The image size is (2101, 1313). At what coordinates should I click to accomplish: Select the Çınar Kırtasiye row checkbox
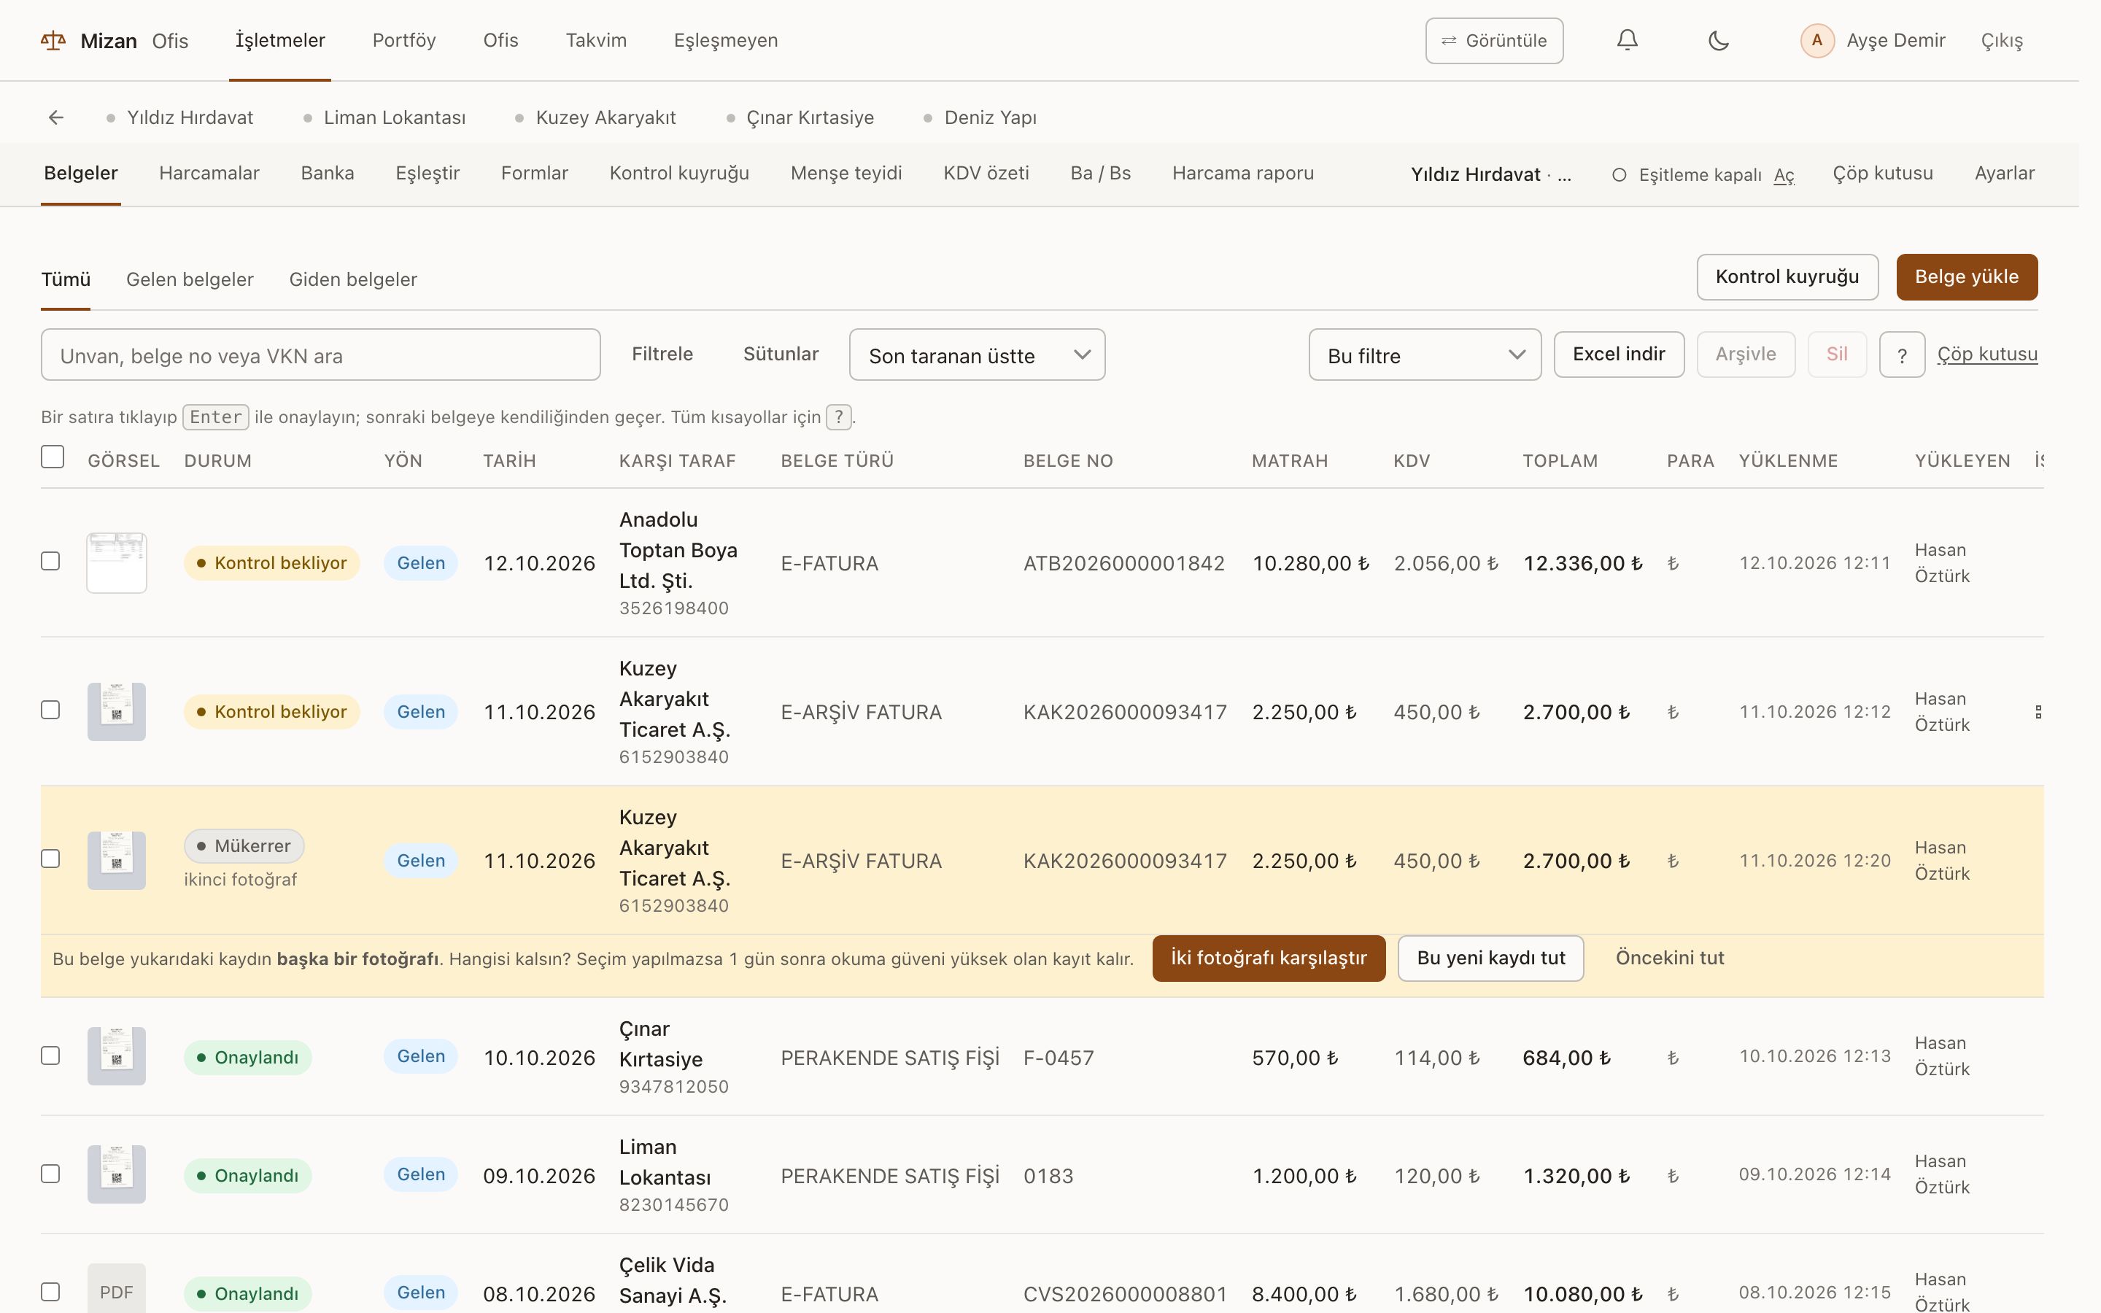[50, 1056]
